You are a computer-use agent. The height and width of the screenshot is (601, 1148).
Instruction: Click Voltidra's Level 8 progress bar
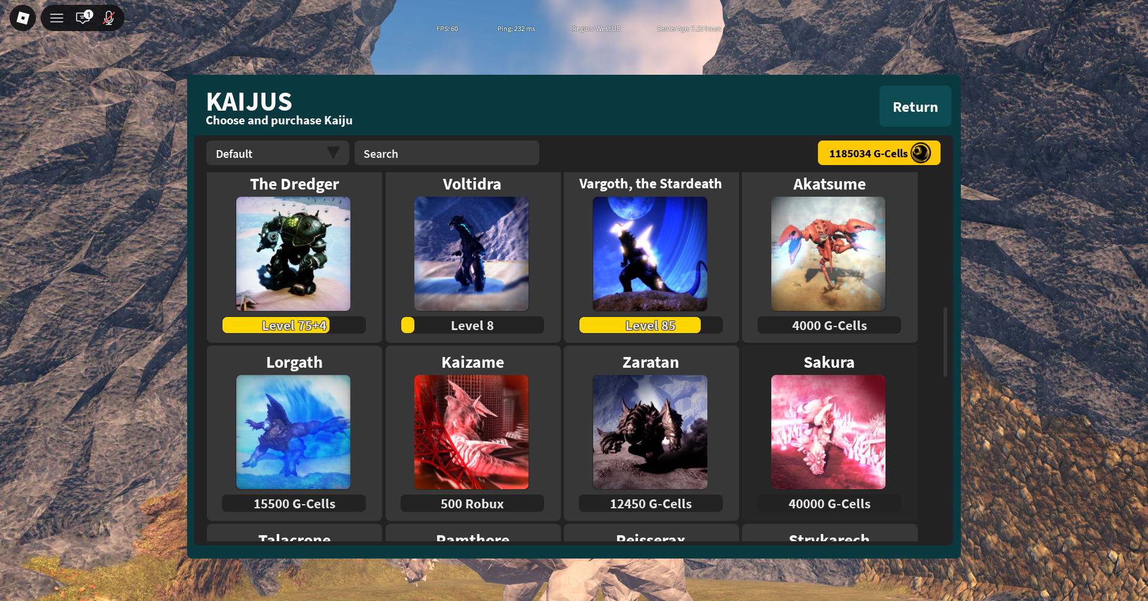(472, 325)
